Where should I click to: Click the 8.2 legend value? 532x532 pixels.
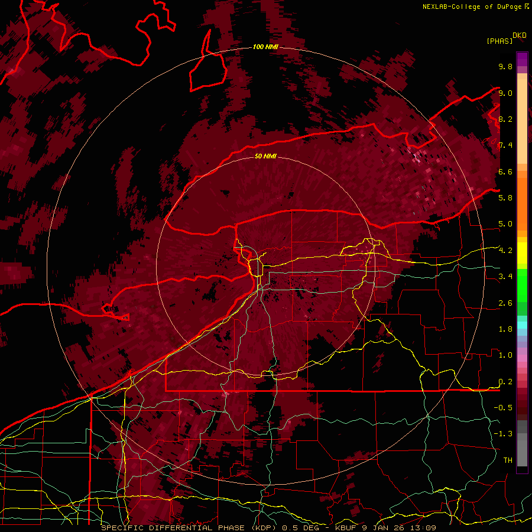coord(505,119)
